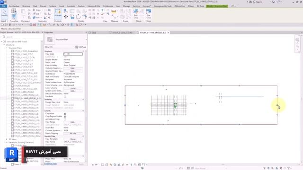Collapse the Structural node in the browser
The height and width of the screenshot is (170, 303).
(4, 45)
